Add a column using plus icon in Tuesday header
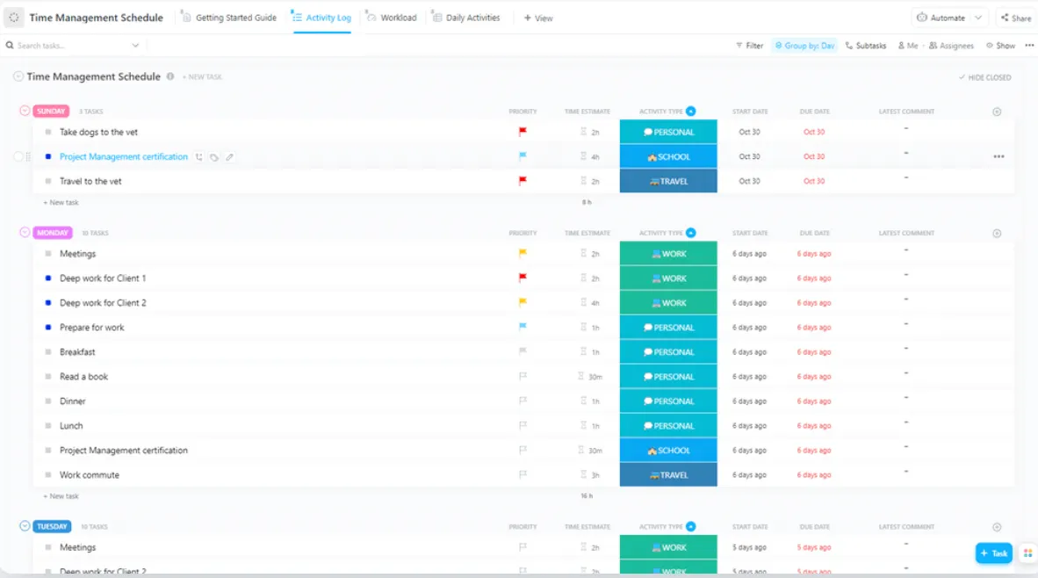This screenshot has height=578, width=1038. [997, 527]
